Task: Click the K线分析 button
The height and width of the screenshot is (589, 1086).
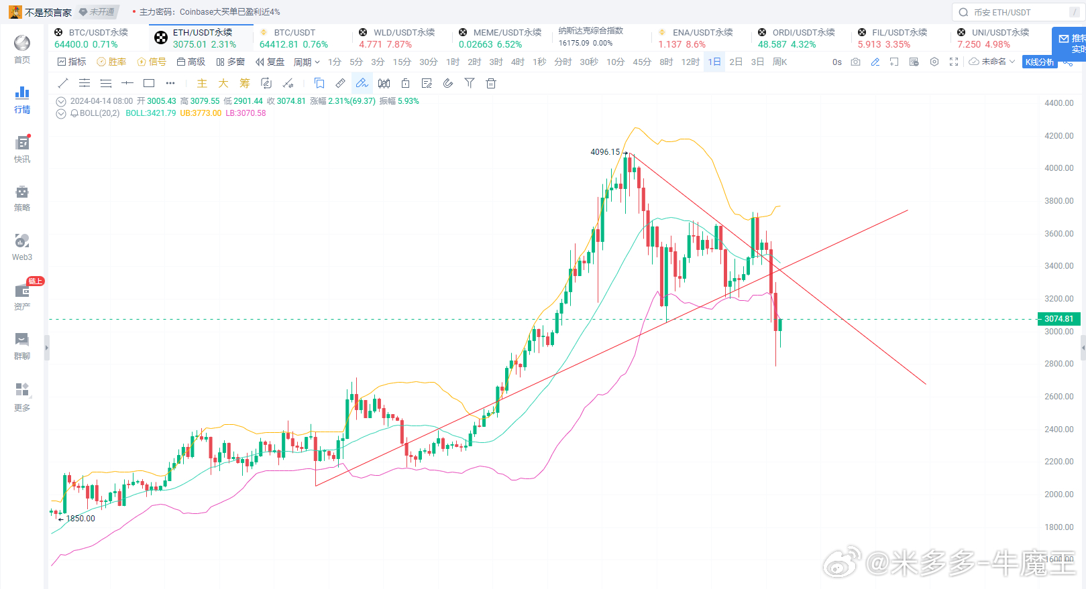Action: [1039, 62]
